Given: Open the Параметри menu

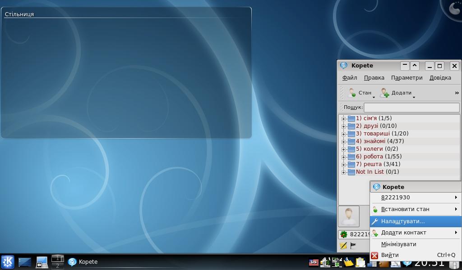Looking at the screenshot, I should 407,77.
